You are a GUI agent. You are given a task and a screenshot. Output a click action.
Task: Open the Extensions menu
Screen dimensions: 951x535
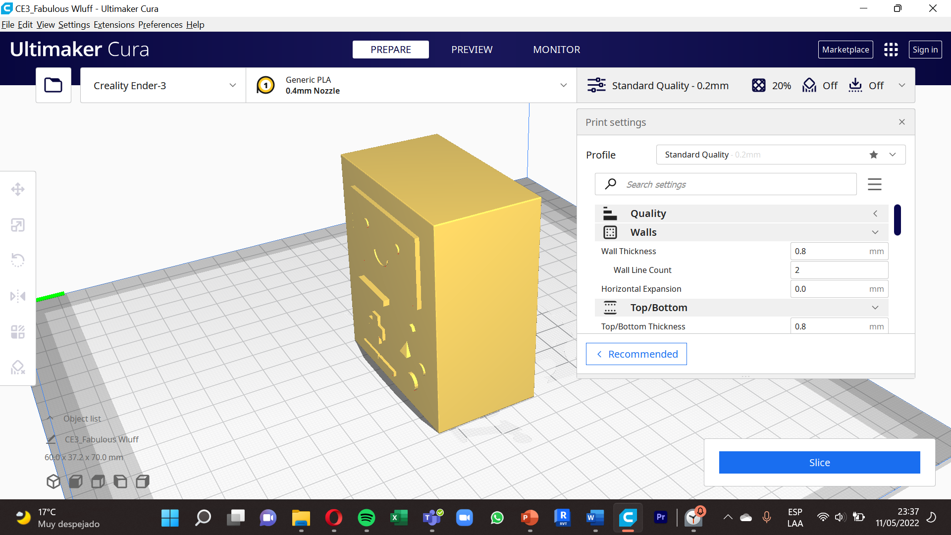114,25
